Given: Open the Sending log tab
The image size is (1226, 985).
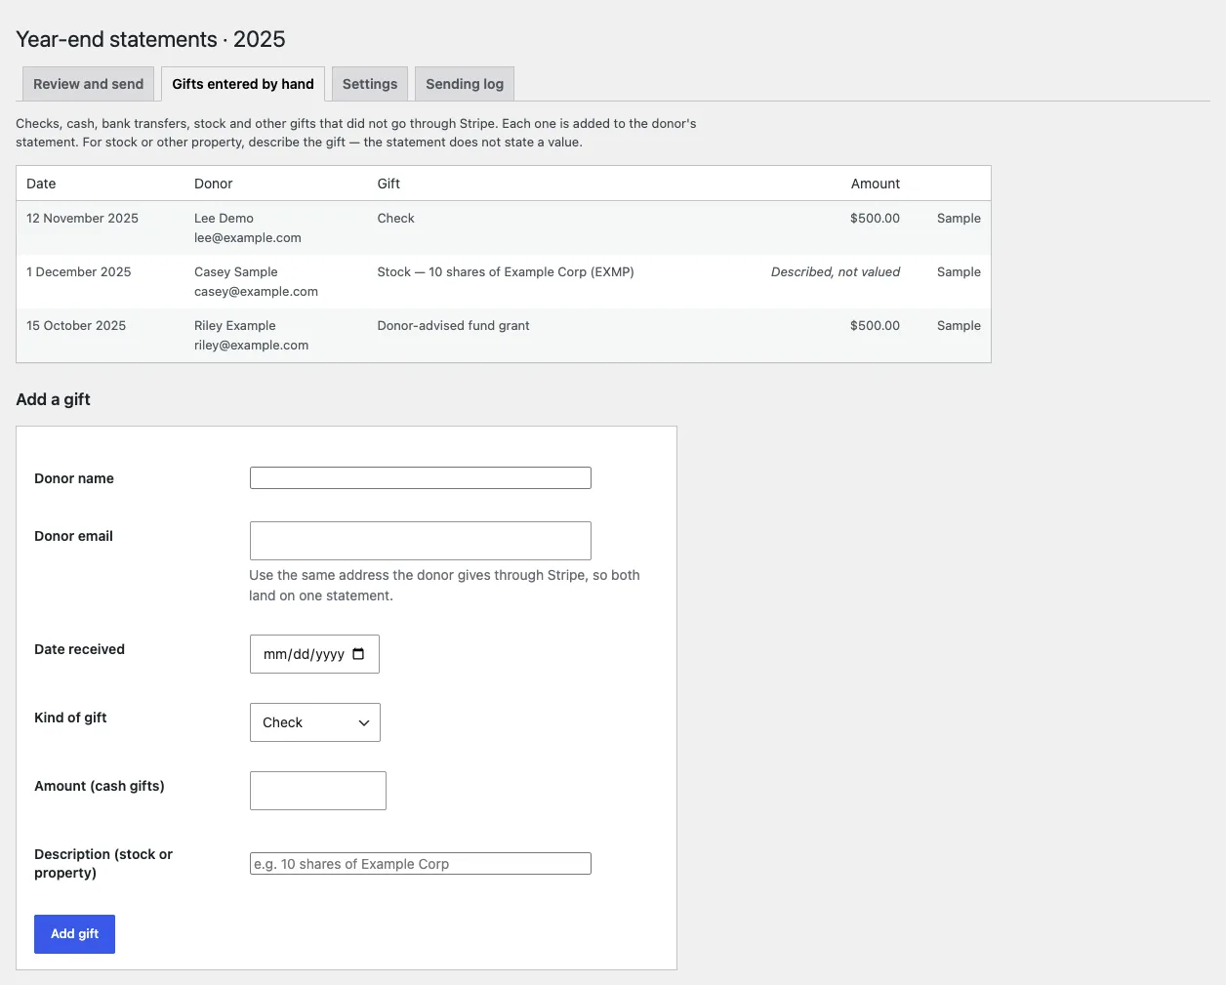Looking at the screenshot, I should (465, 84).
